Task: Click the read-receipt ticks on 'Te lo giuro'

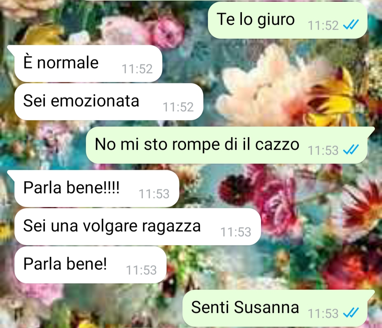Action: (351, 25)
